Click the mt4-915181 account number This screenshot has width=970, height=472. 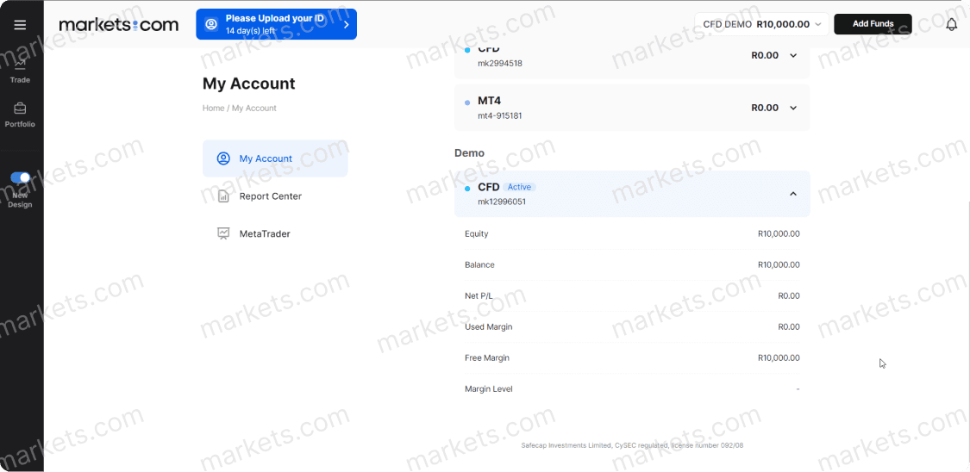click(500, 115)
